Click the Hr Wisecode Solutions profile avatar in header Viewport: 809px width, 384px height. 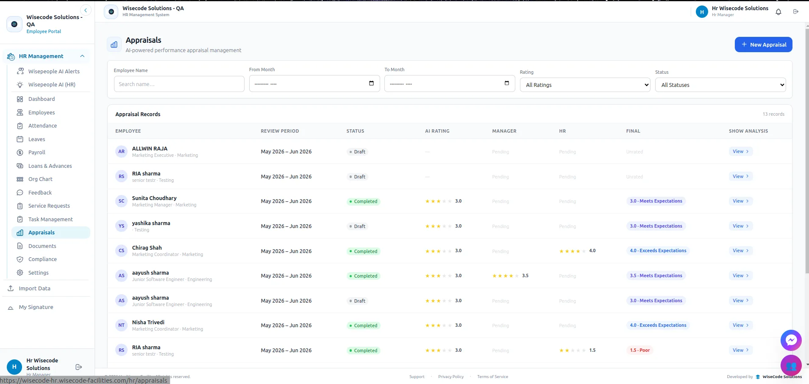click(x=702, y=12)
